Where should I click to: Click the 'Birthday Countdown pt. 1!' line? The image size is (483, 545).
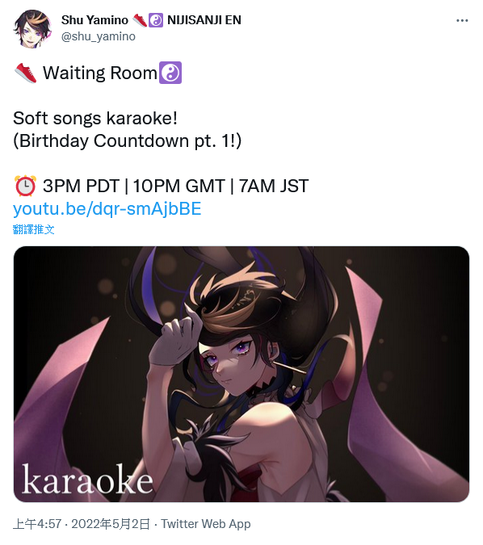point(127,140)
